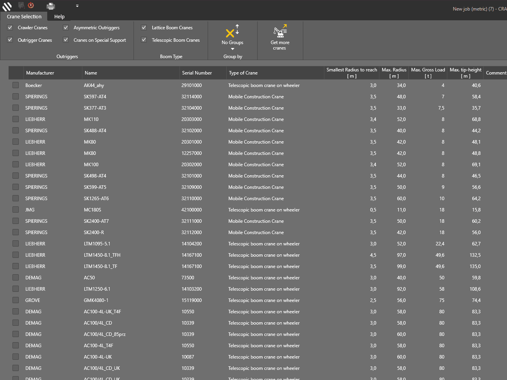The height and width of the screenshot is (380, 507).
Task: Click tip-height value 132,5
Action: [x=475, y=255]
